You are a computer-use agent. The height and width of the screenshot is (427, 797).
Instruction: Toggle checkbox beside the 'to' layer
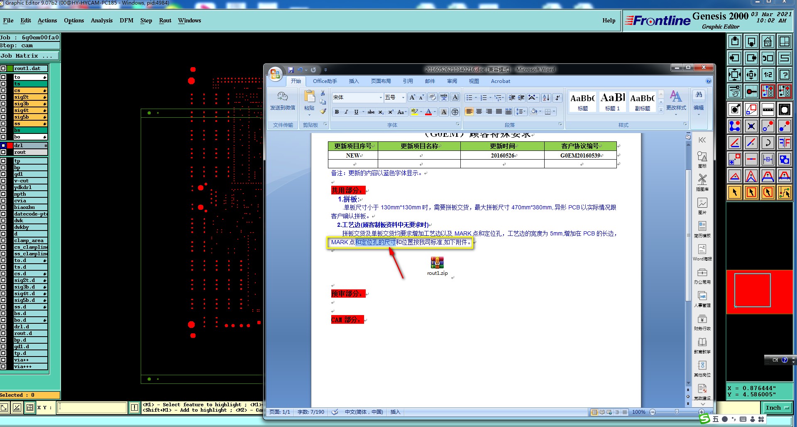point(3,77)
